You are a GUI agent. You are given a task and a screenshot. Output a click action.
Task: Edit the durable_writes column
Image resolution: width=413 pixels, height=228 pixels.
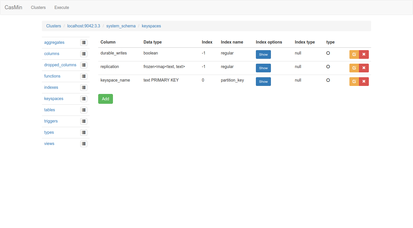(354, 54)
